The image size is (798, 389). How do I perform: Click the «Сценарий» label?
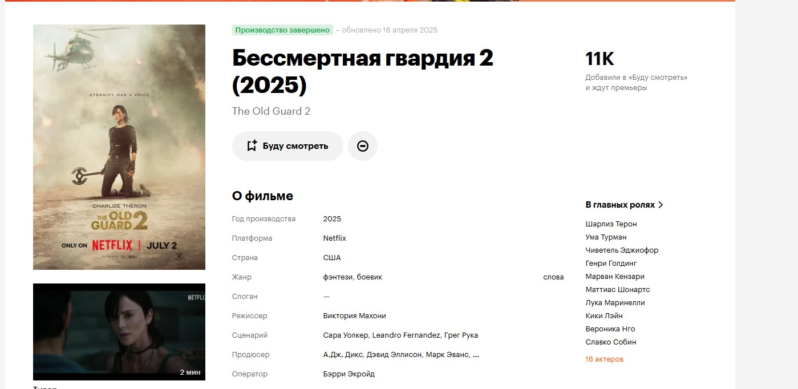click(250, 335)
